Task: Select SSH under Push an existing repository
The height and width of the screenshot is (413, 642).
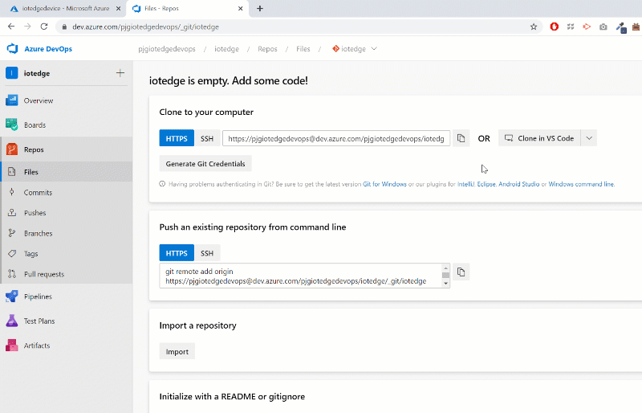Action: 207,253
